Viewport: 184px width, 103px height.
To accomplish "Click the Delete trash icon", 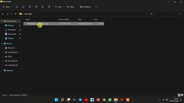I will tap(49, 7).
